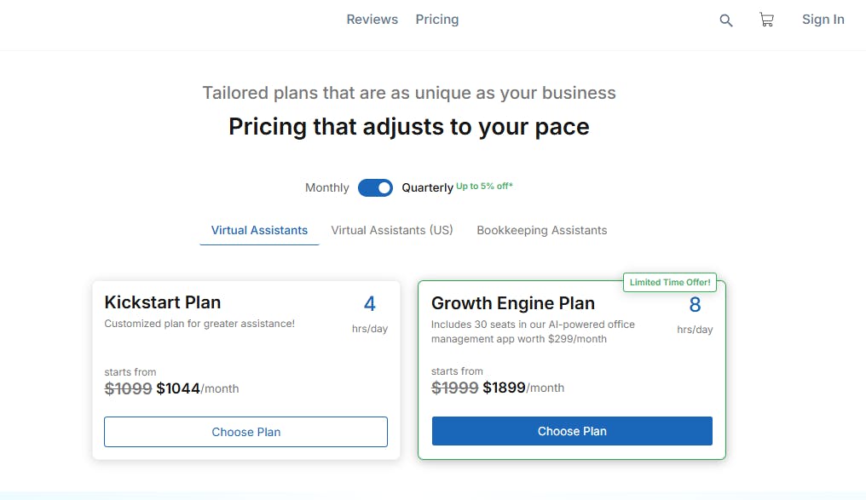This screenshot has width=866, height=500.
Task: Select the Quarterly billing label
Action: [x=427, y=187]
